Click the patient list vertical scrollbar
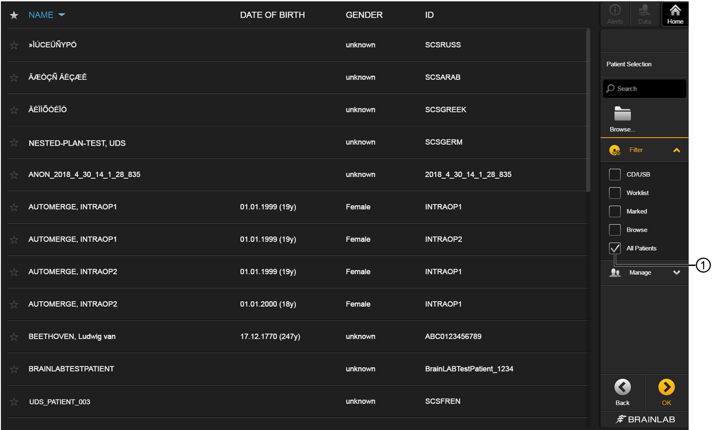 coord(588,110)
